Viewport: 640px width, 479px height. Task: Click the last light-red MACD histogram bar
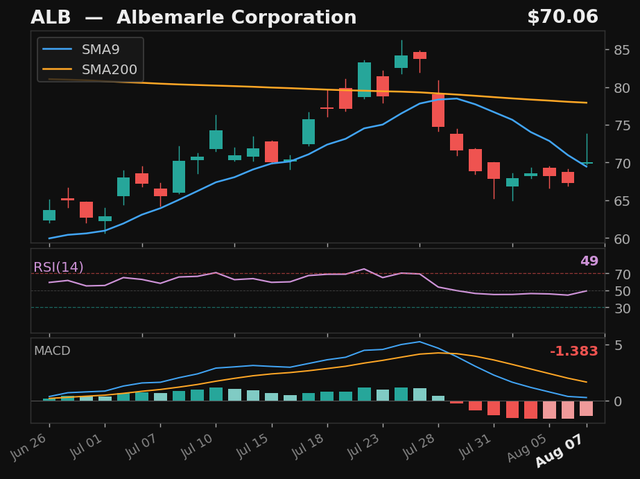587,408
